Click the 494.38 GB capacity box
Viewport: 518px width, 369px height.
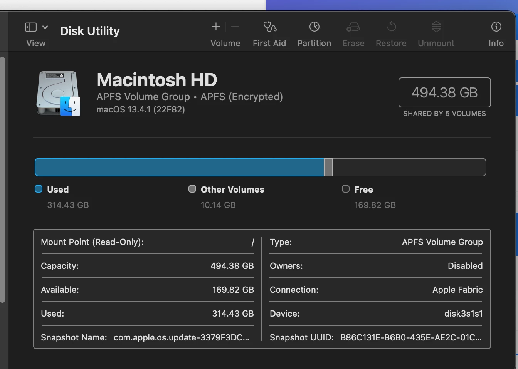(444, 92)
